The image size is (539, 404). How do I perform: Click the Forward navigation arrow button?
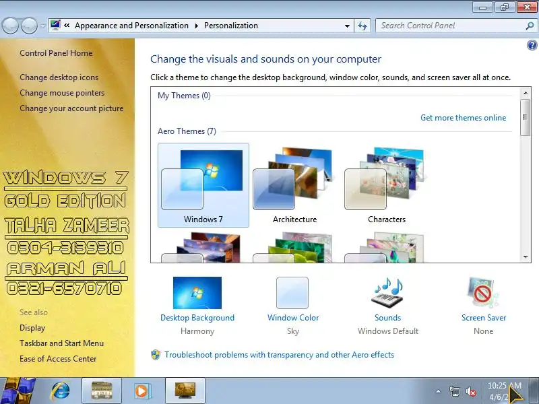(29, 26)
